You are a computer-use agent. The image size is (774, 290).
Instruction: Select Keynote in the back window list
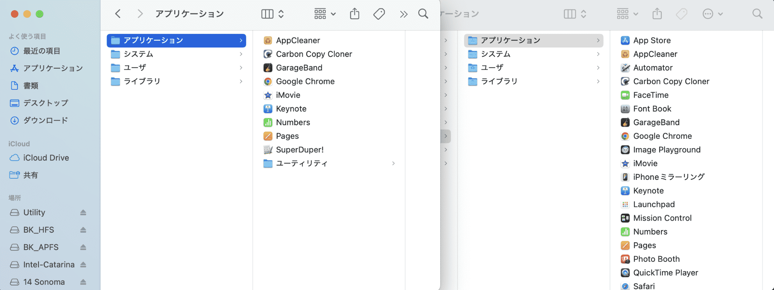coord(642,191)
